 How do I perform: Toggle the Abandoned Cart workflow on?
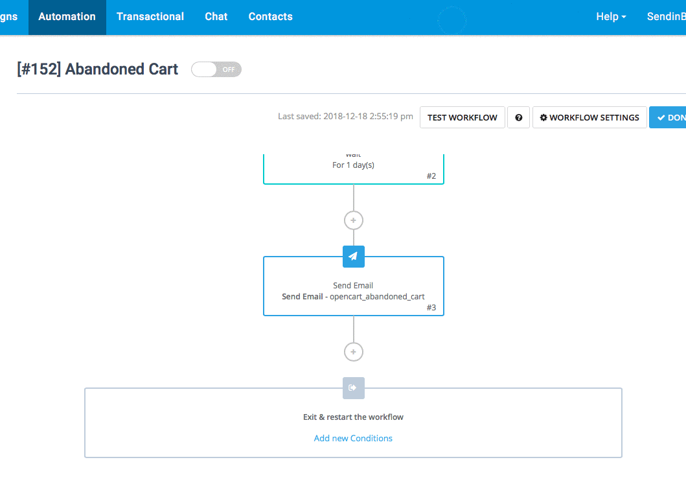[216, 69]
